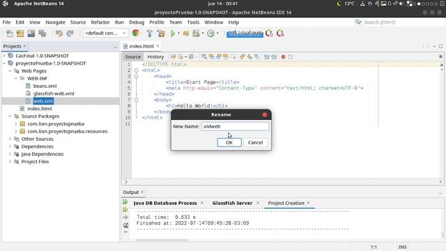Open the default config combo box
446x251 pixels.
(x=105, y=33)
